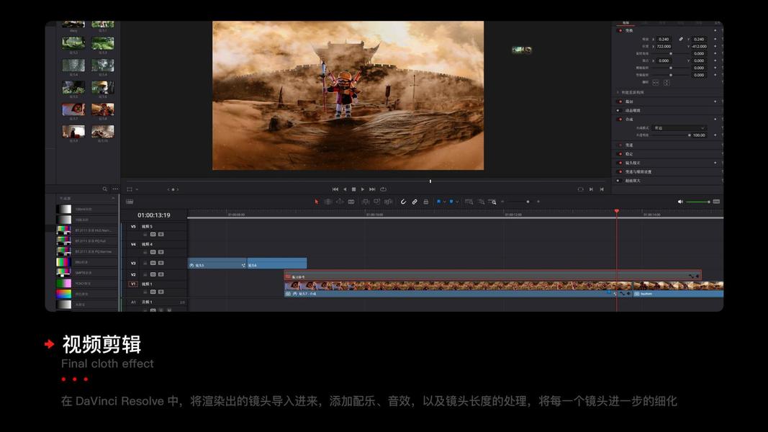Click the timecode 01:00:13:19
Screen dimensions: 768x432
154,215
